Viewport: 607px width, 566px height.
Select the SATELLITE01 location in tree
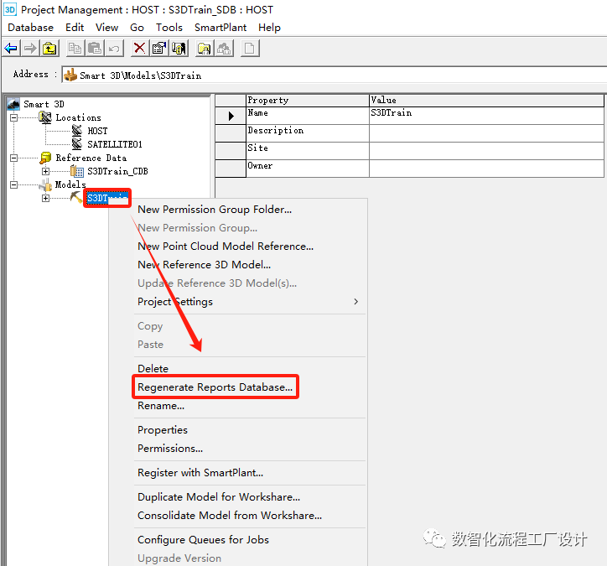click(x=115, y=144)
